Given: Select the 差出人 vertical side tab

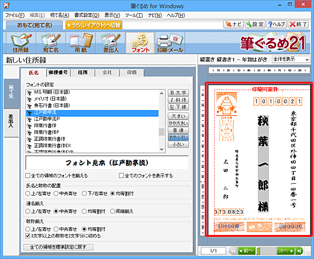Looking at the screenshot, I should (x=11, y=123).
